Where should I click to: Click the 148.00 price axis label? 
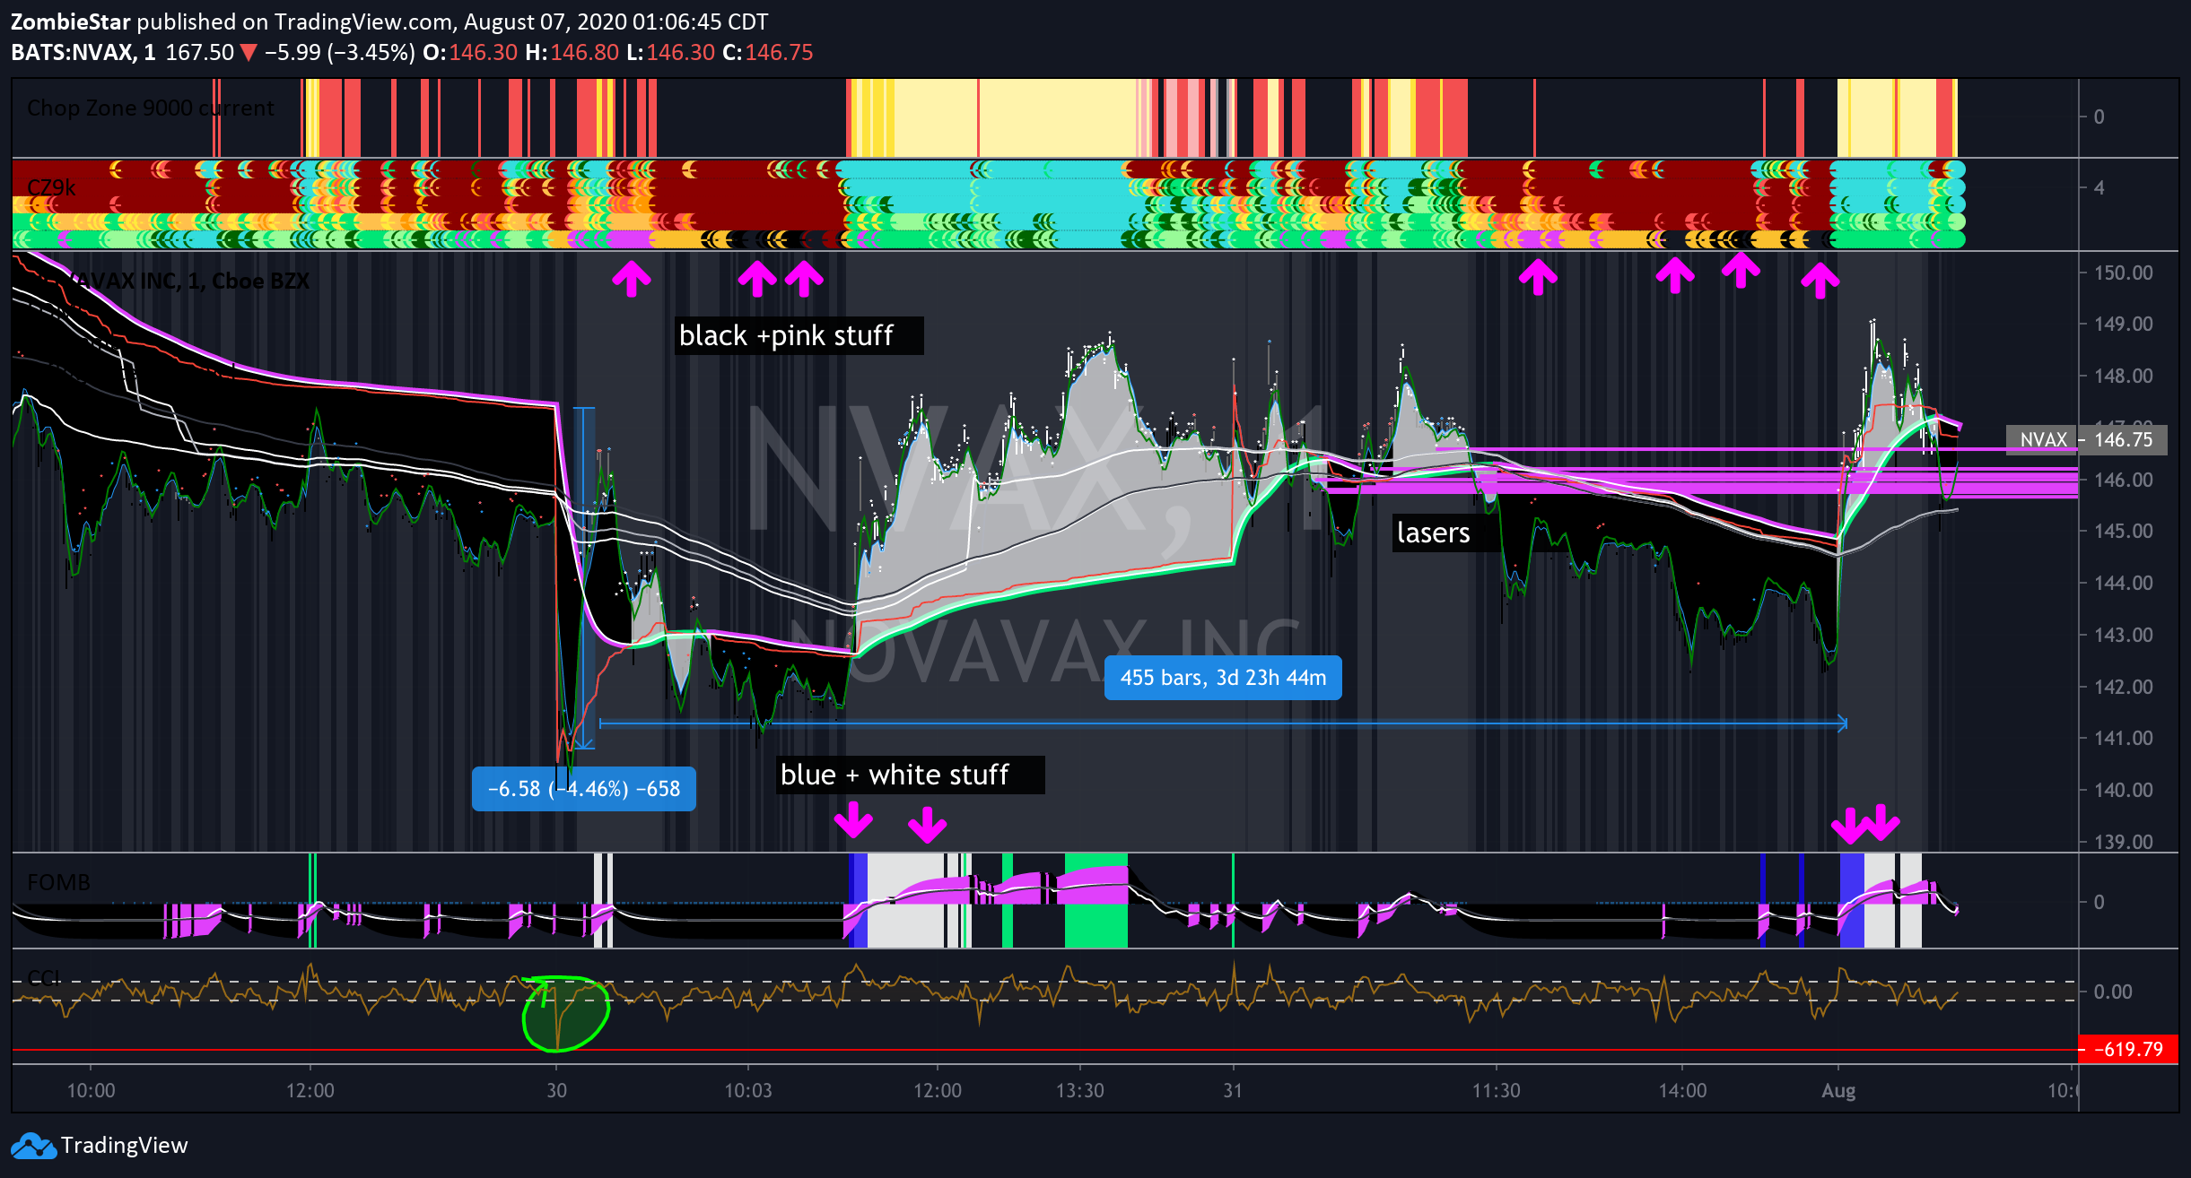pyautogui.click(x=2123, y=376)
